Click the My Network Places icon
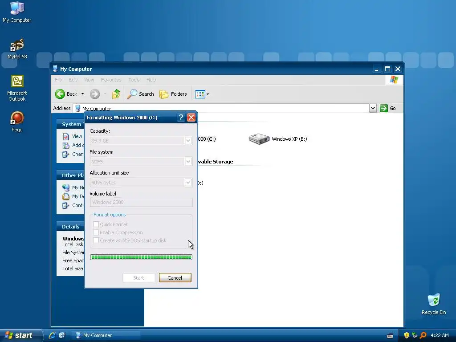 pyautogui.click(x=66, y=187)
